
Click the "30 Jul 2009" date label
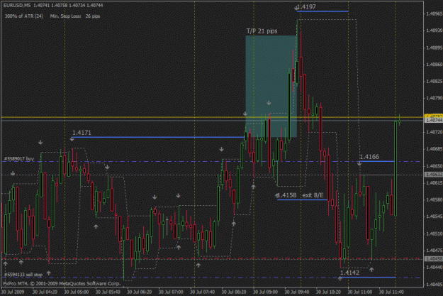pos(13,292)
